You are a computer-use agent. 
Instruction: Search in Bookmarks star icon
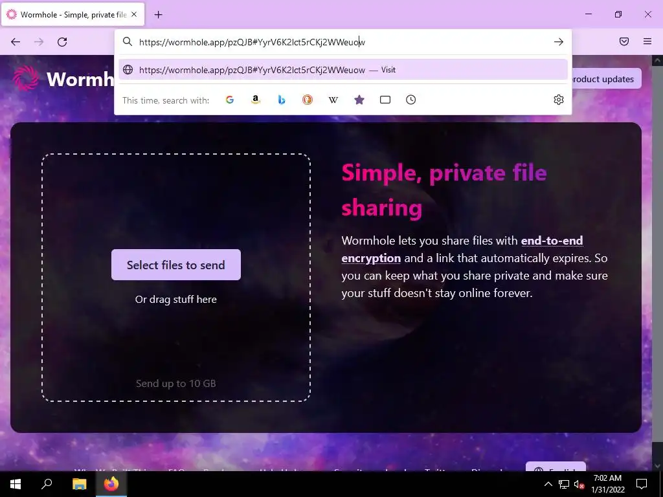(359, 100)
